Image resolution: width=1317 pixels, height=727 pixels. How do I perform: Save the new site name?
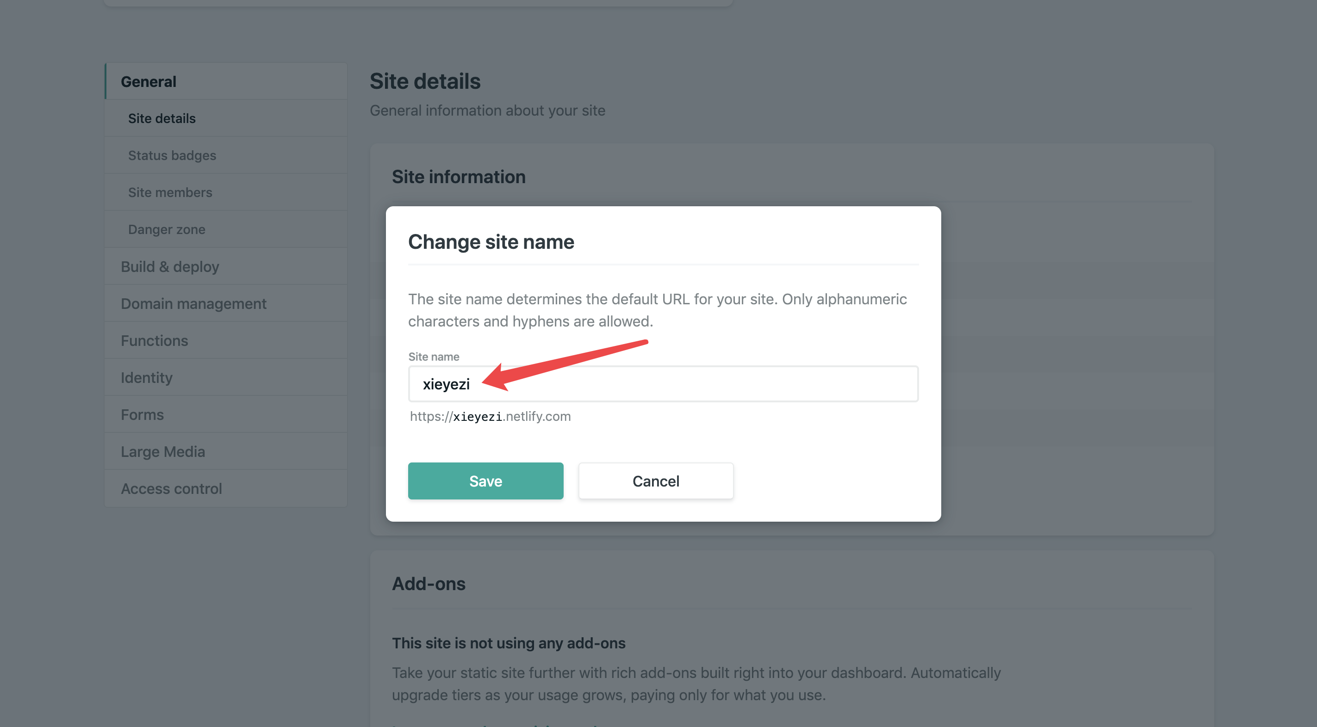[485, 481]
